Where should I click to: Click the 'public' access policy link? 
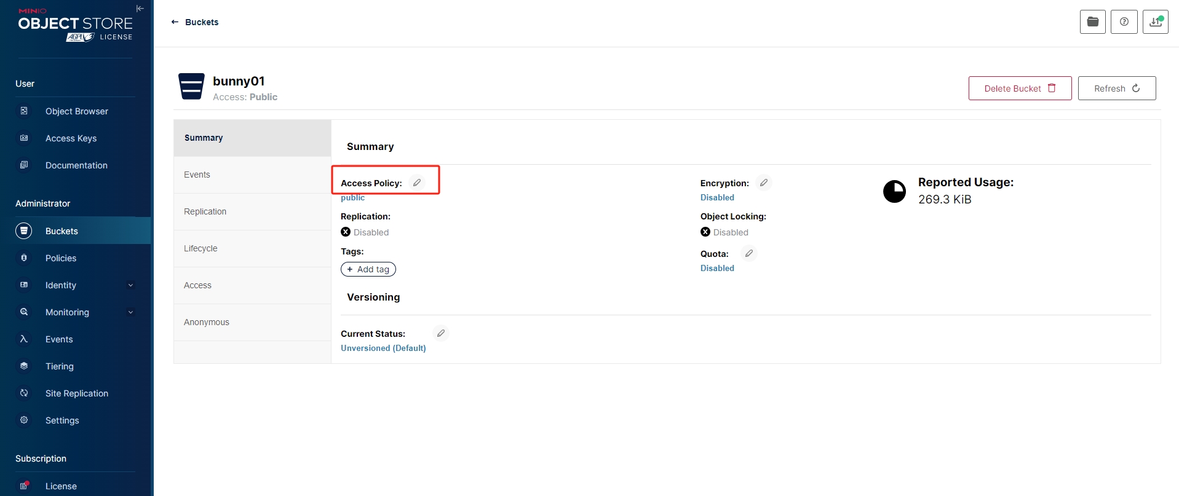click(353, 197)
